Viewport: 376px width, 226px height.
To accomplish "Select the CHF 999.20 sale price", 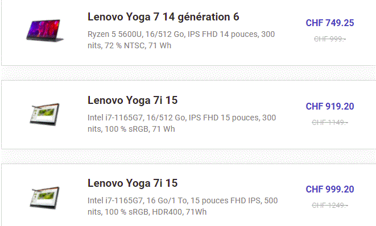I will point(330,189).
